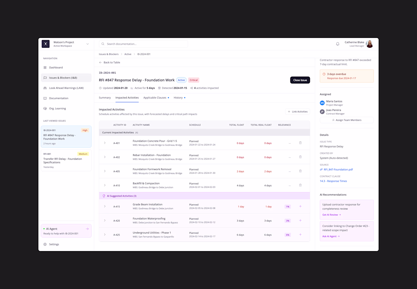Click the 3 days overdue clock icon
The height and width of the screenshot is (289, 417).
coord(324,74)
